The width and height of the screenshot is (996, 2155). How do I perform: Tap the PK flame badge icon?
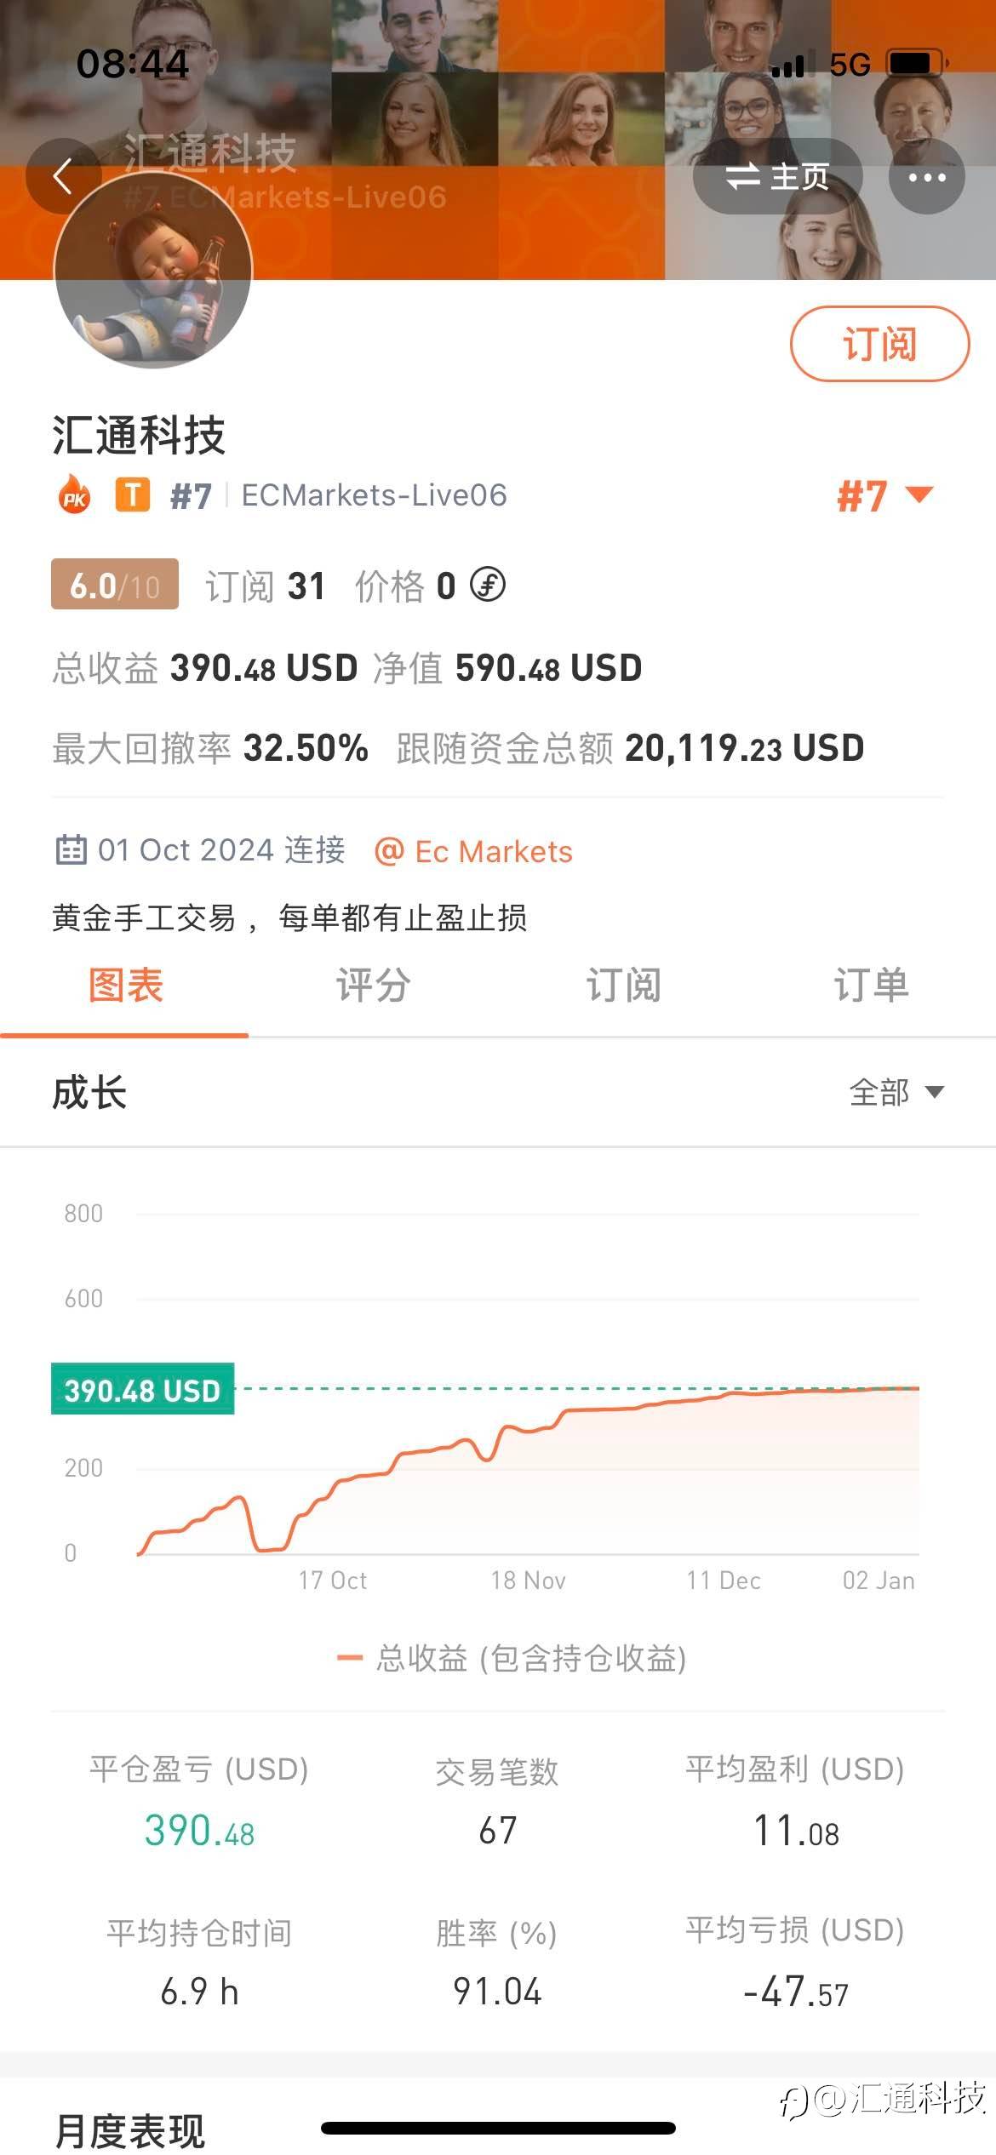tap(75, 495)
